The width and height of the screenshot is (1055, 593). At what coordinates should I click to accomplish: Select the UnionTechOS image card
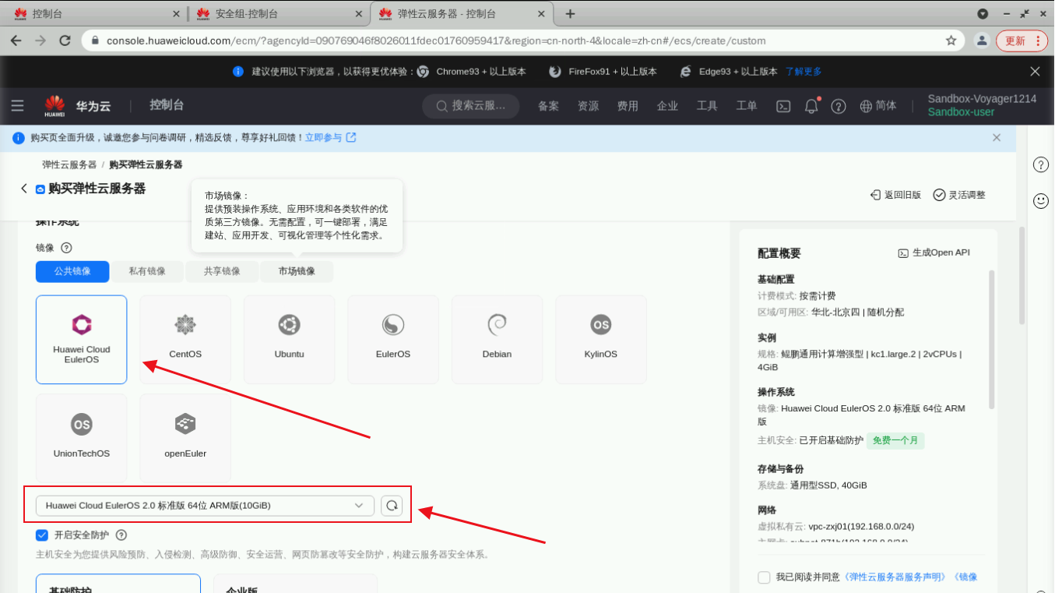(x=81, y=437)
